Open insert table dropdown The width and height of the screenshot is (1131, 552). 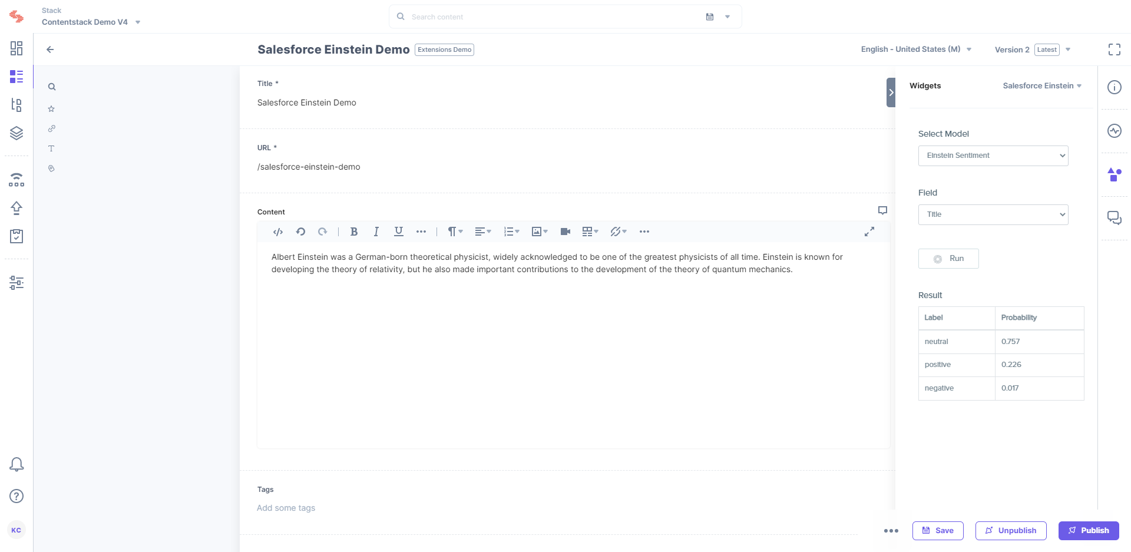coord(590,232)
